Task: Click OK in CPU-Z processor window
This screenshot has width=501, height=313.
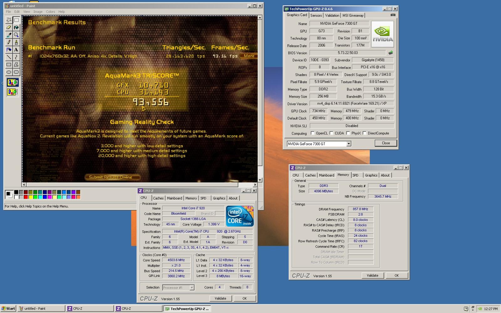Action: tap(245, 298)
